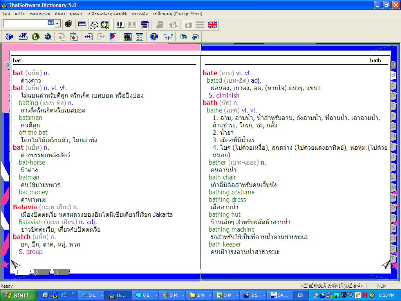
Task: Click the globe with magnifier icon
Action: pyautogui.click(x=48, y=36)
